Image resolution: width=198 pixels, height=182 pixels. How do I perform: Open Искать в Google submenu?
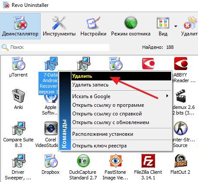click(x=121, y=96)
